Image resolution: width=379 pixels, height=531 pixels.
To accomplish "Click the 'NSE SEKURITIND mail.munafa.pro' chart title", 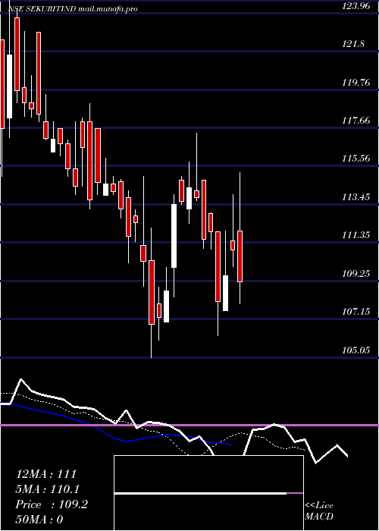I will (73, 9).
